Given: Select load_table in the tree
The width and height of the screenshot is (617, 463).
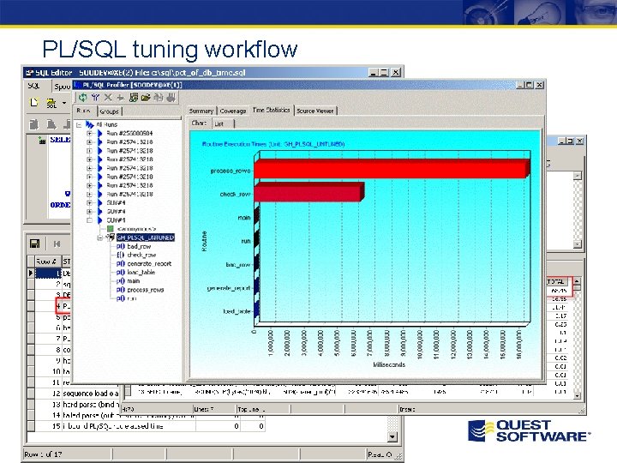Looking at the screenshot, I should (x=141, y=273).
